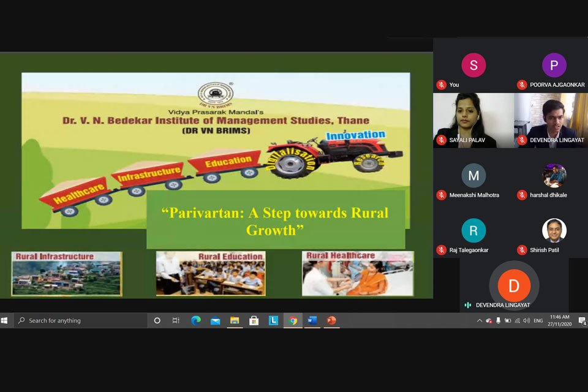Click the POORVA AJGAONKAR name label
The width and height of the screenshot is (588, 392).
(557, 85)
